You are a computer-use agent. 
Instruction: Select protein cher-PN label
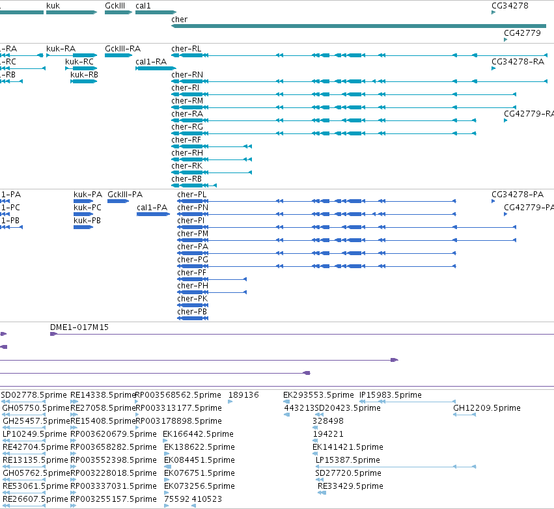point(193,208)
